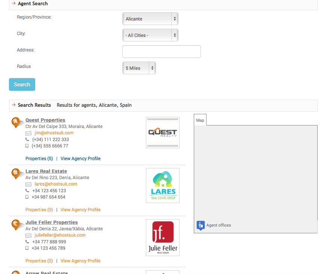Viewport: 324px width, 274px height.
Task: View Properties (0) for Lares Real Estate
Action: (39, 210)
